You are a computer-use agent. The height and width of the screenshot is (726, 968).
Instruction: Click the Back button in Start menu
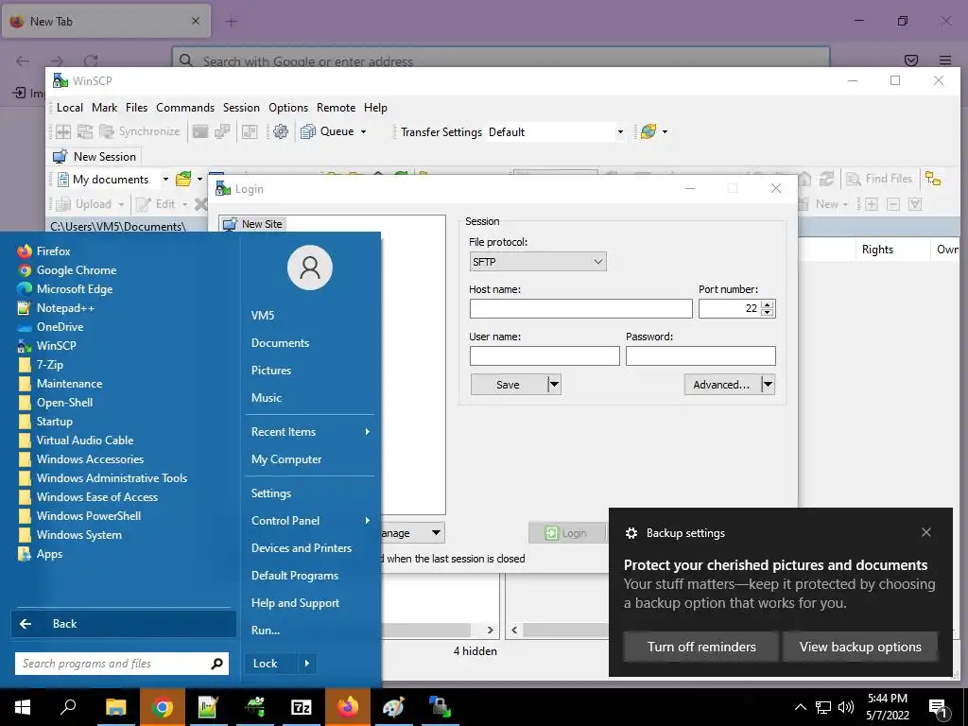[x=124, y=624]
